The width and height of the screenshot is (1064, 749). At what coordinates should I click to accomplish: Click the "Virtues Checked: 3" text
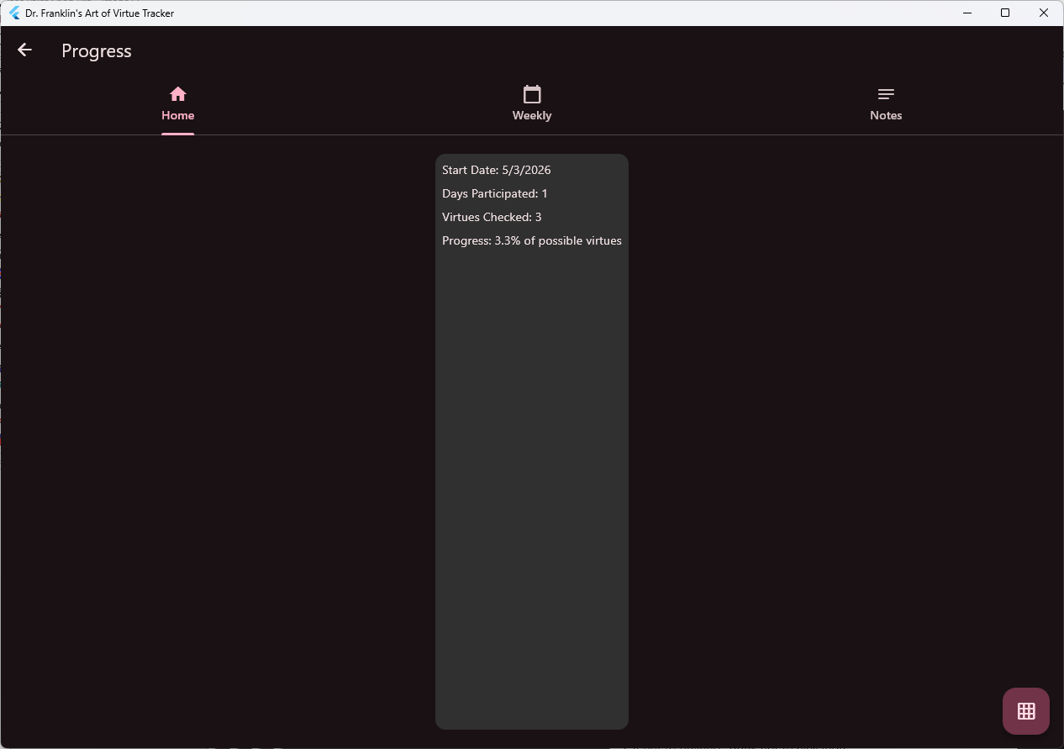click(492, 217)
